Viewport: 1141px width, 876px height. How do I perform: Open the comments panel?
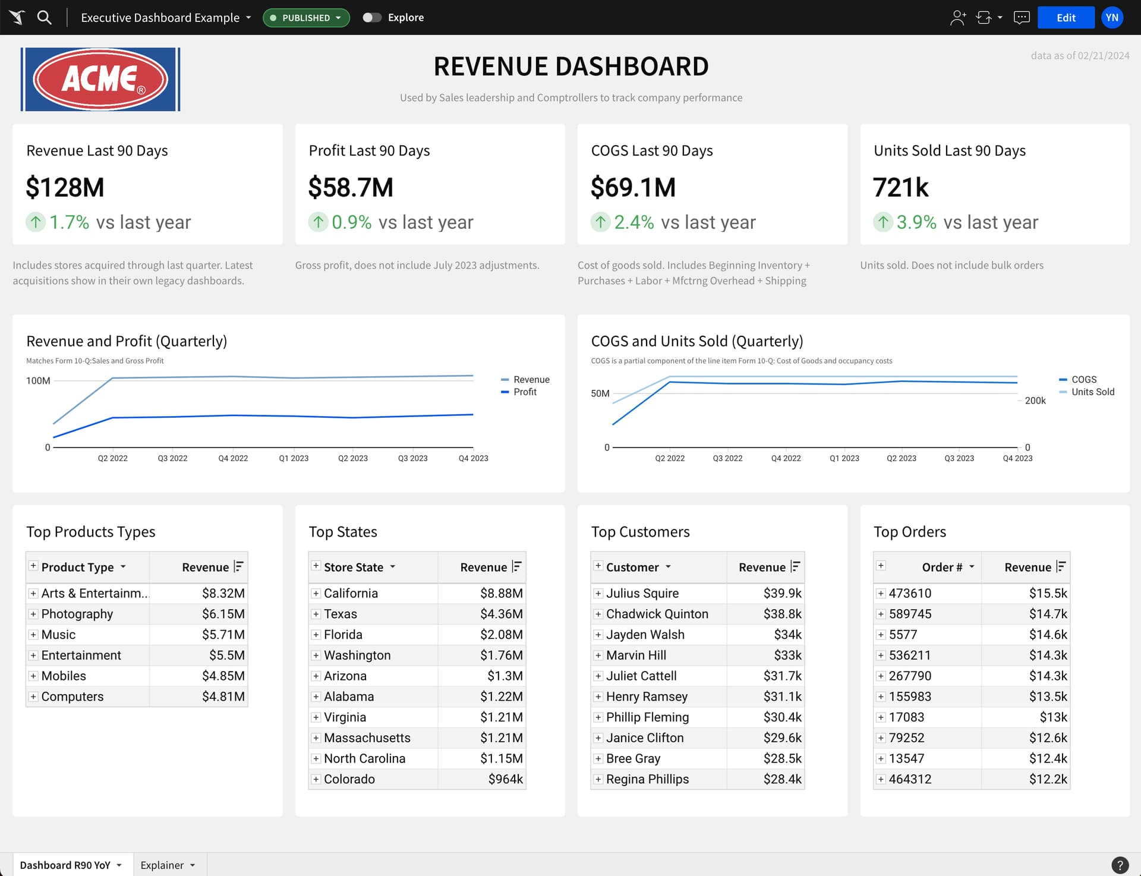1022,17
